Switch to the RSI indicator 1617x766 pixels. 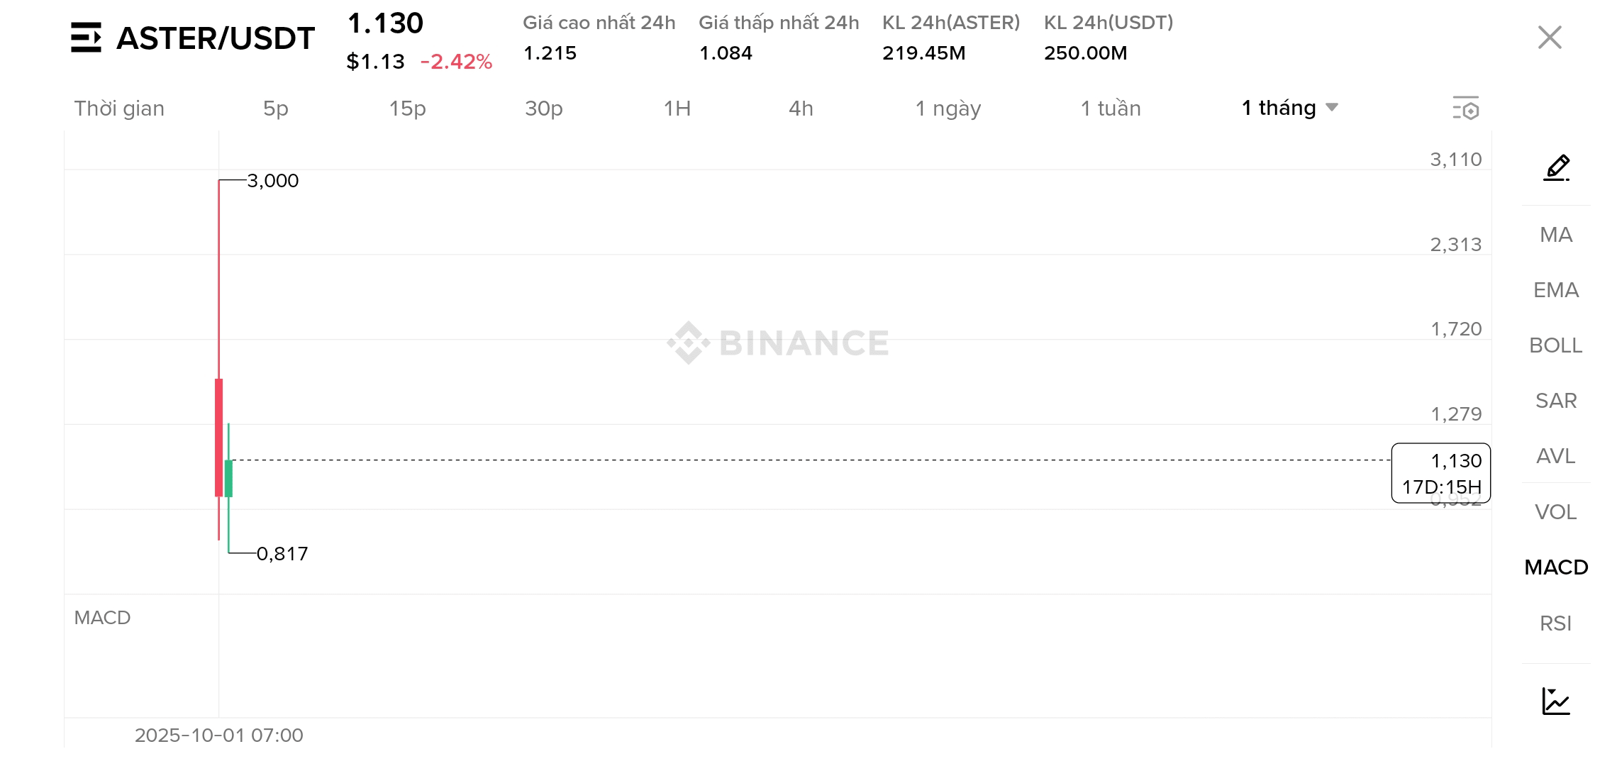click(x=1556, y=623)
